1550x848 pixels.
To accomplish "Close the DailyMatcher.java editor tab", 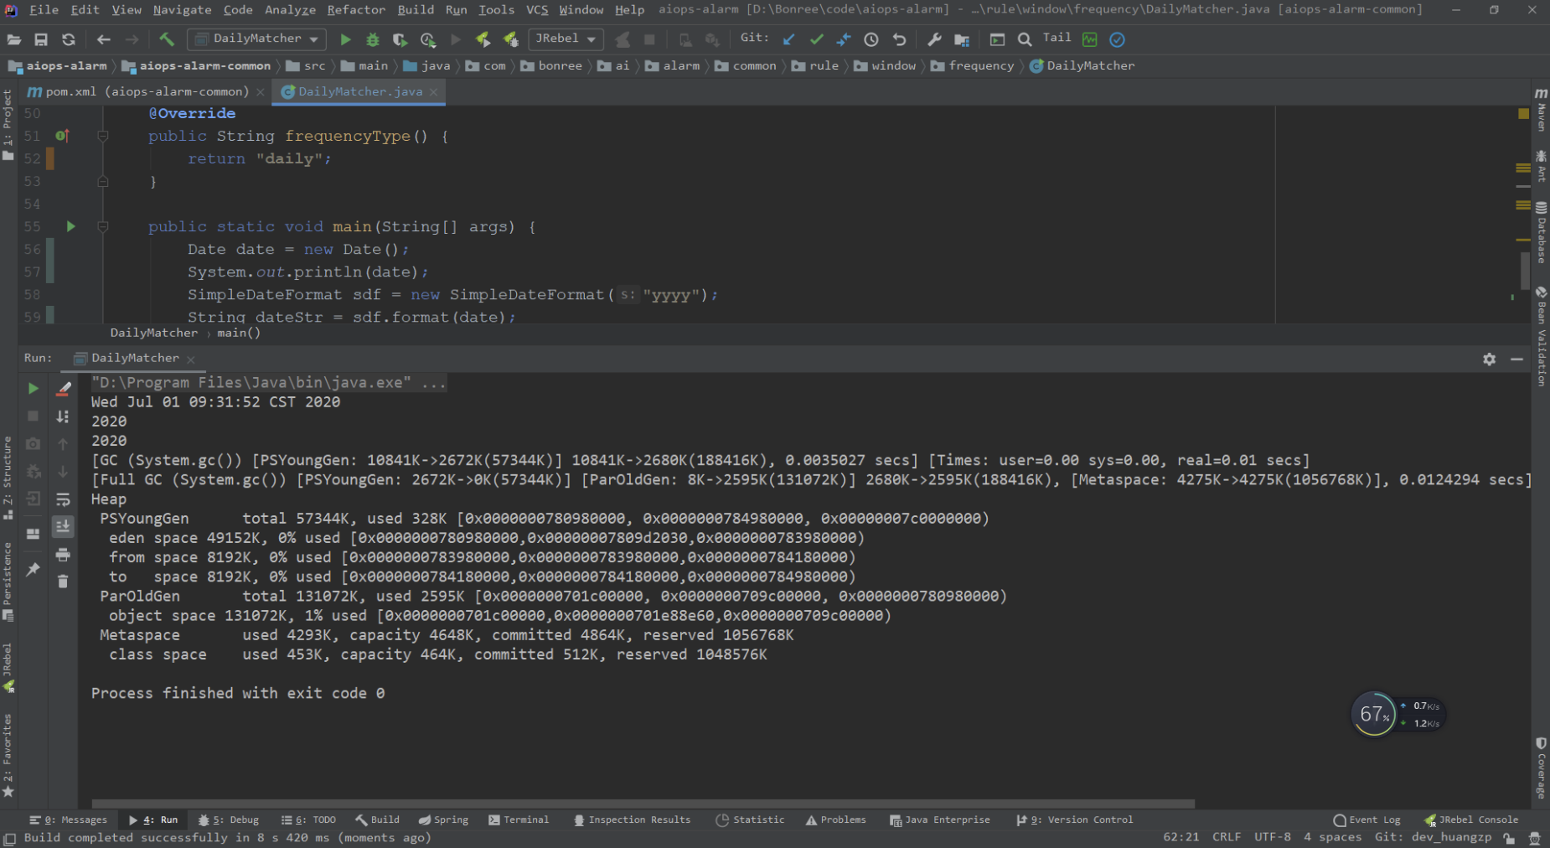I will coord(433,92).
